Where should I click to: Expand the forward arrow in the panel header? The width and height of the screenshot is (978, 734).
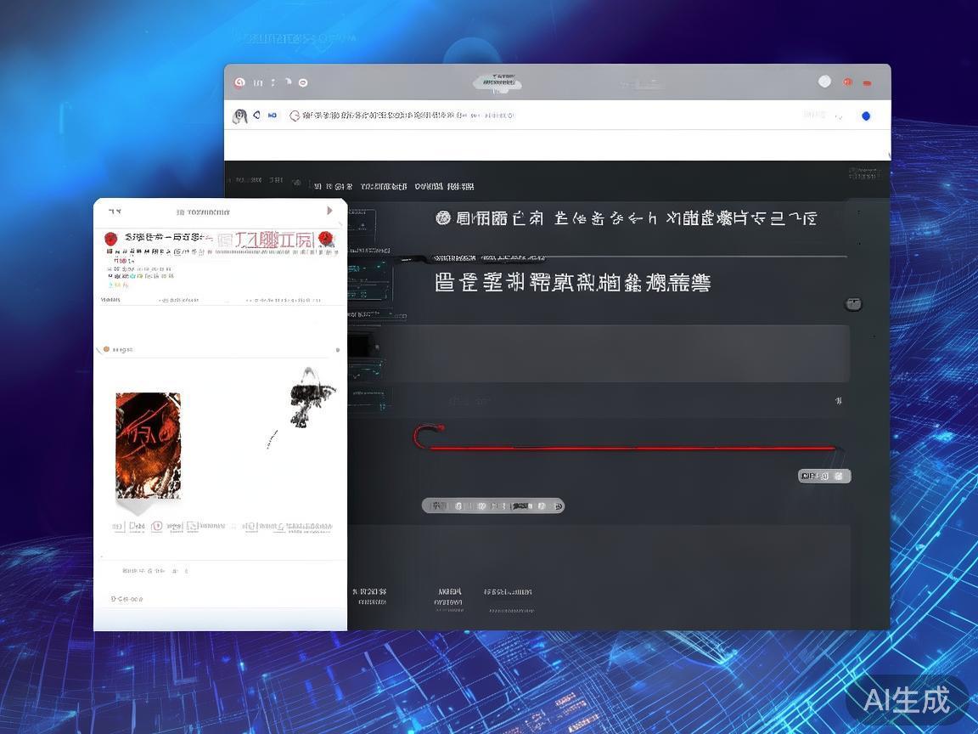point(330,211)
